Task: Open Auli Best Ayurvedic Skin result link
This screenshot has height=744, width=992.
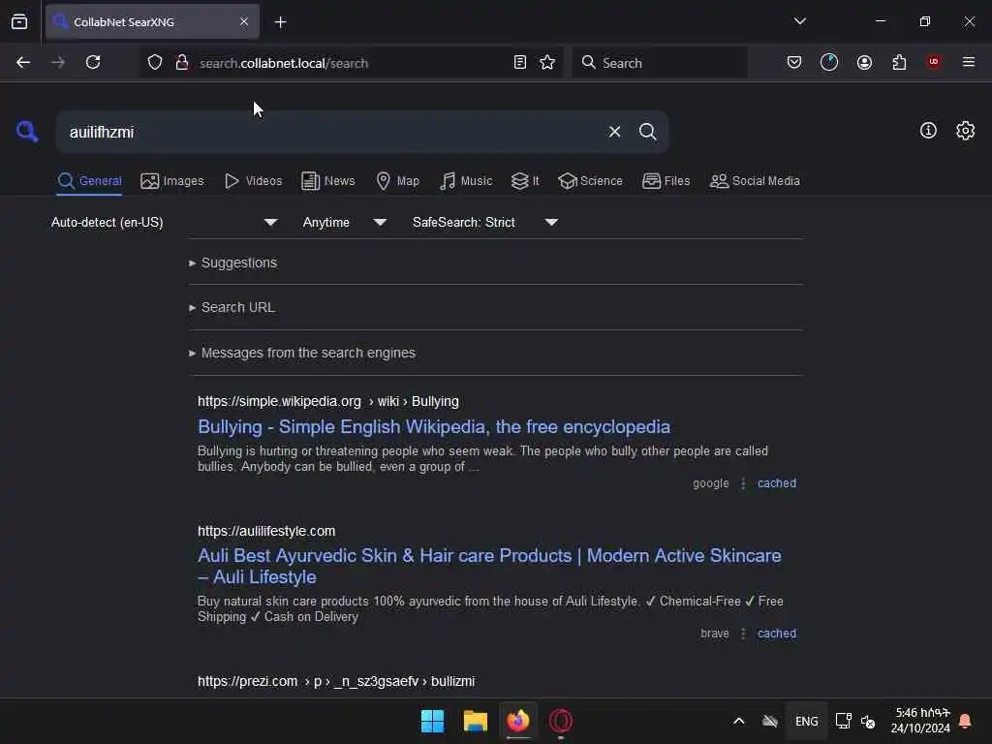Action: point(489,566)
